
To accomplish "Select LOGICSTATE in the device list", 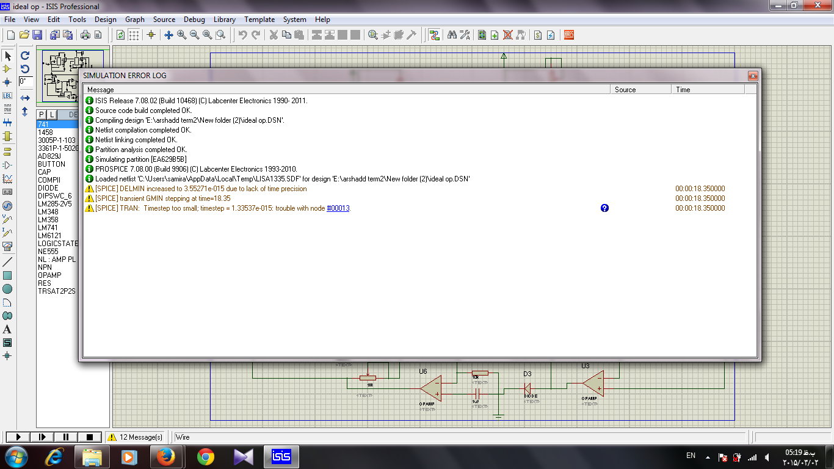I will pos(58,244).
